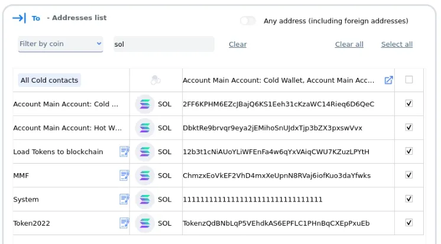
Task: Click the 'MMF' contact name
Action: (21, 175)
